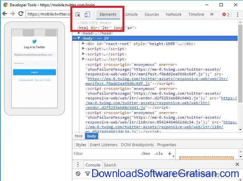This screenshot has width=243, height=181.
Task: Go back with the browser back arrow
Action: coord(5,14)
